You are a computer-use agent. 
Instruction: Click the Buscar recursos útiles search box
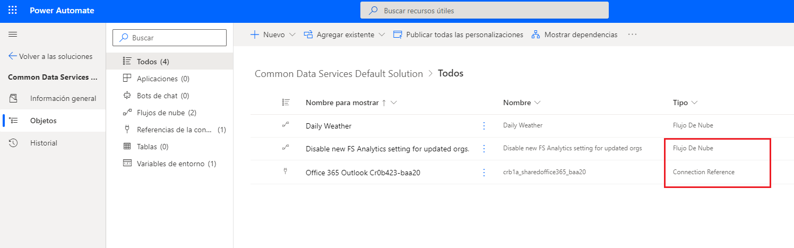tap(484, 11)
